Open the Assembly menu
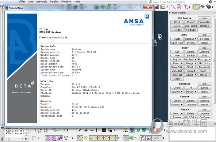Screen dimensions: 216x142 click(x=42, y=2)
